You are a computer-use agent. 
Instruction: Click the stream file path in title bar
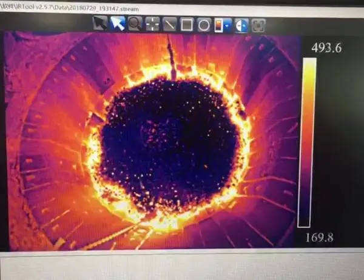coord(69,8)
